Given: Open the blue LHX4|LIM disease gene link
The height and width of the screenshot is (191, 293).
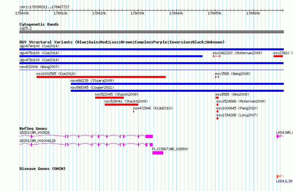Looking at the screenshot, I should coord(284,181).
